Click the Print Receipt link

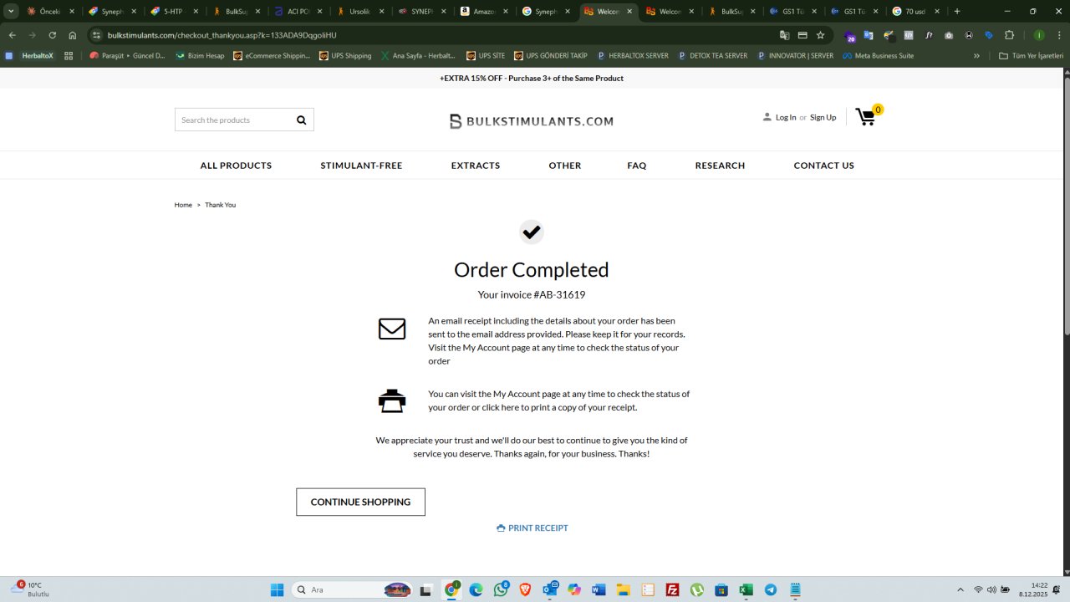(x=538, y=528)
